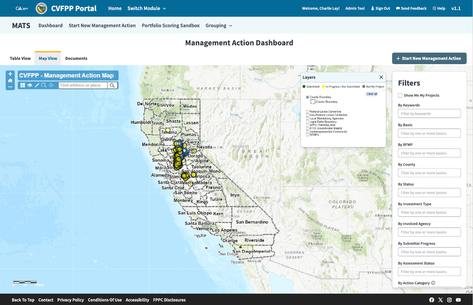The height and width of the screenshot is (305, 473).
Task: Select the map measure ruler tool
Action: pyautogui.click(x=37, y=85)
